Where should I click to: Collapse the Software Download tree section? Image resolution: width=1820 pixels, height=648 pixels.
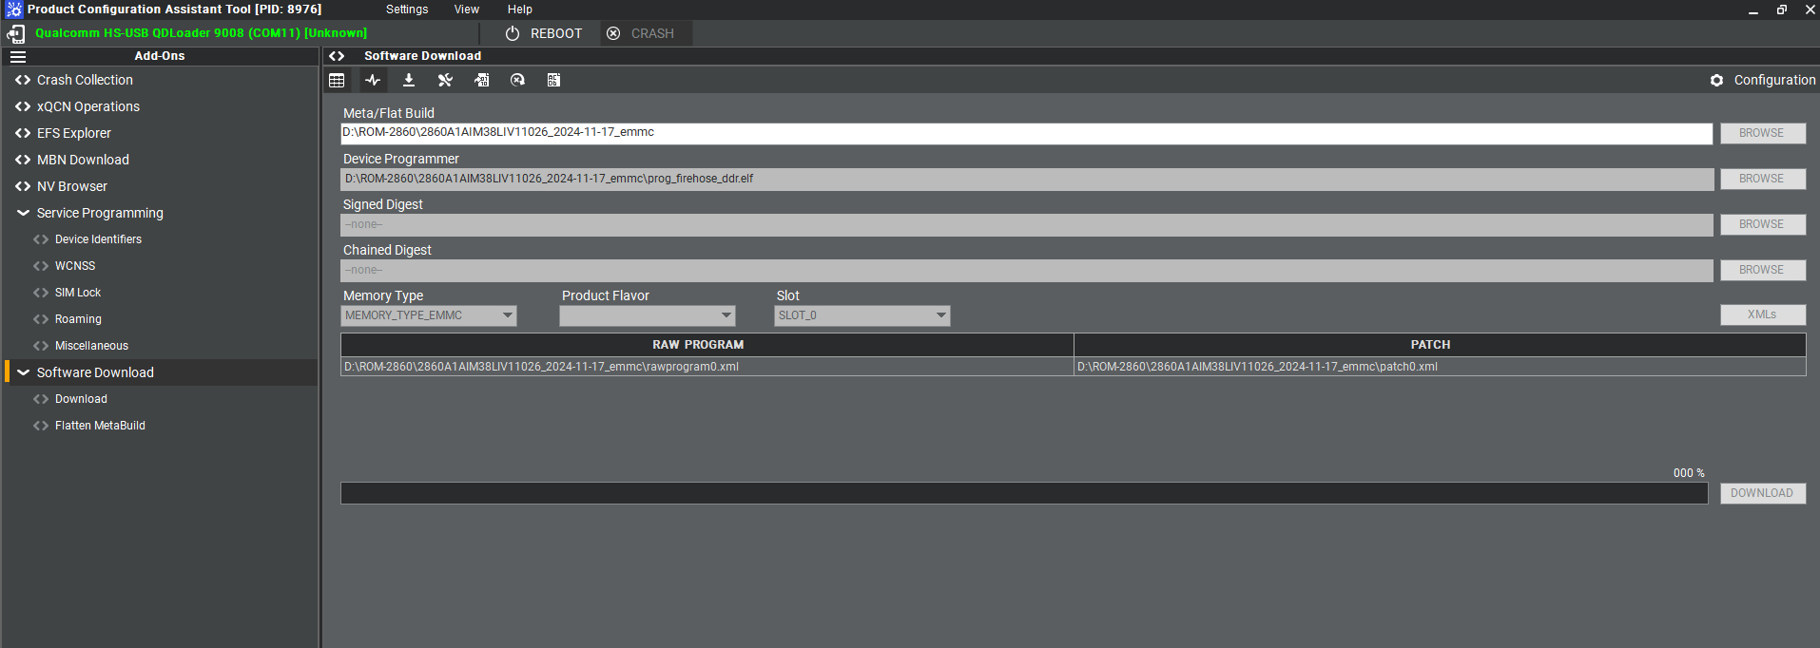24,372
